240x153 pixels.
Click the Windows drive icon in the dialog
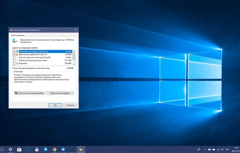point(15,41)
